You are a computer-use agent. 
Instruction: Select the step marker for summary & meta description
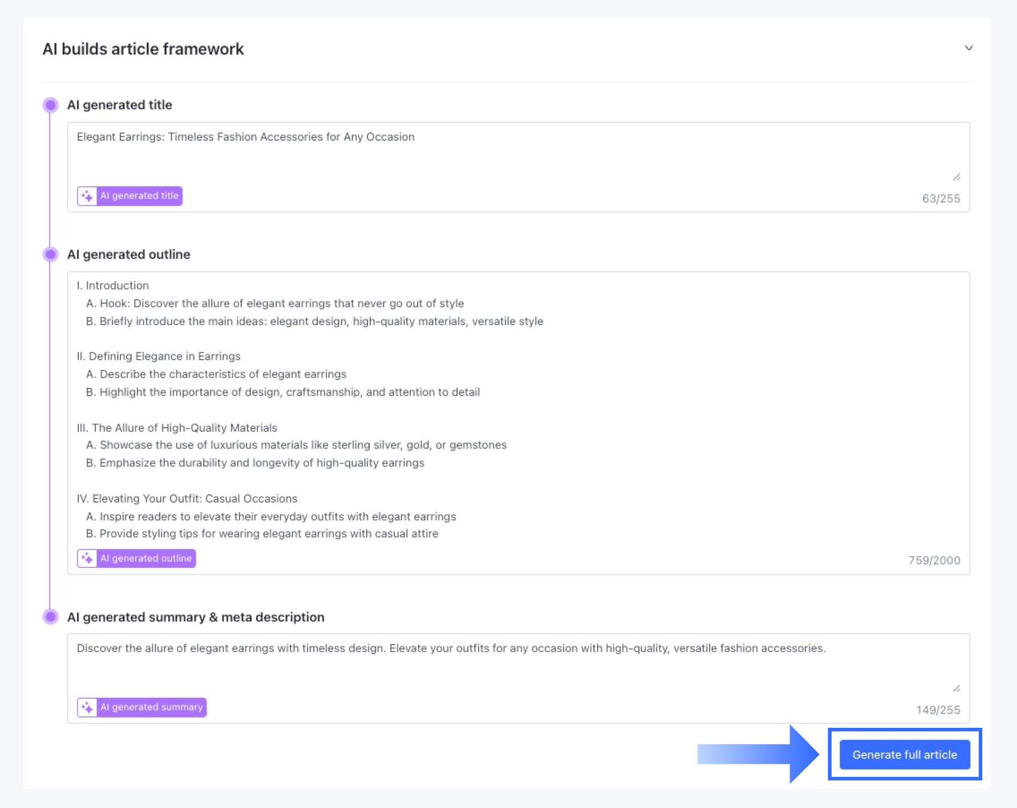pos(51,616)
